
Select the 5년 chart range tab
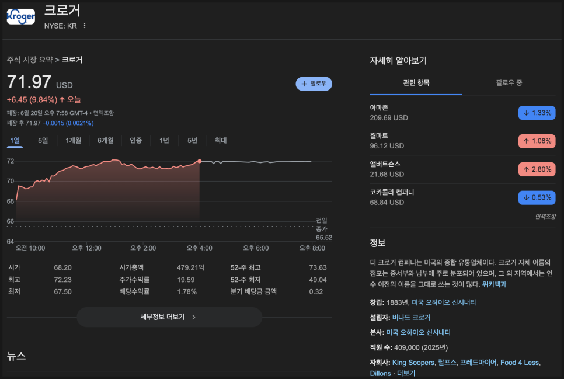tap(192, 140)
